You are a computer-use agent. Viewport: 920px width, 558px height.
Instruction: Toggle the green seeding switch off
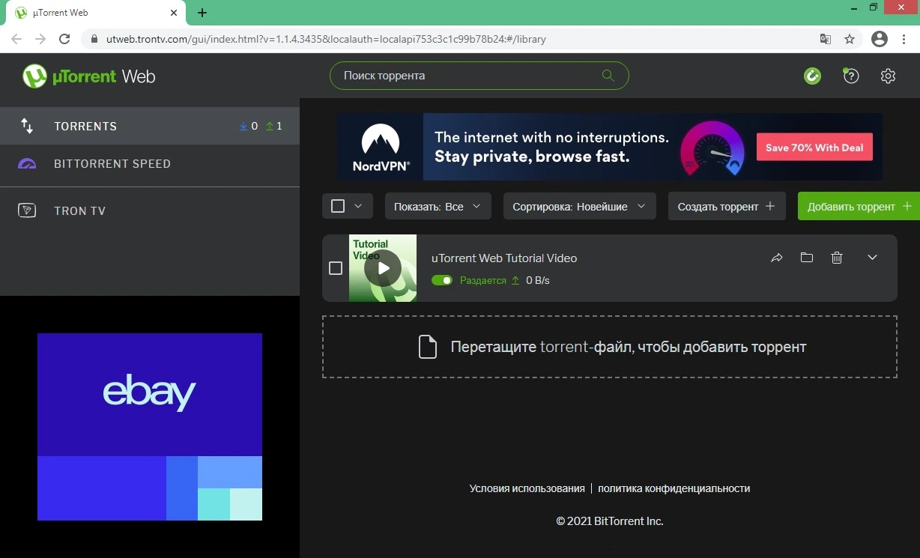pyautogui.click(x=442, y=280)
